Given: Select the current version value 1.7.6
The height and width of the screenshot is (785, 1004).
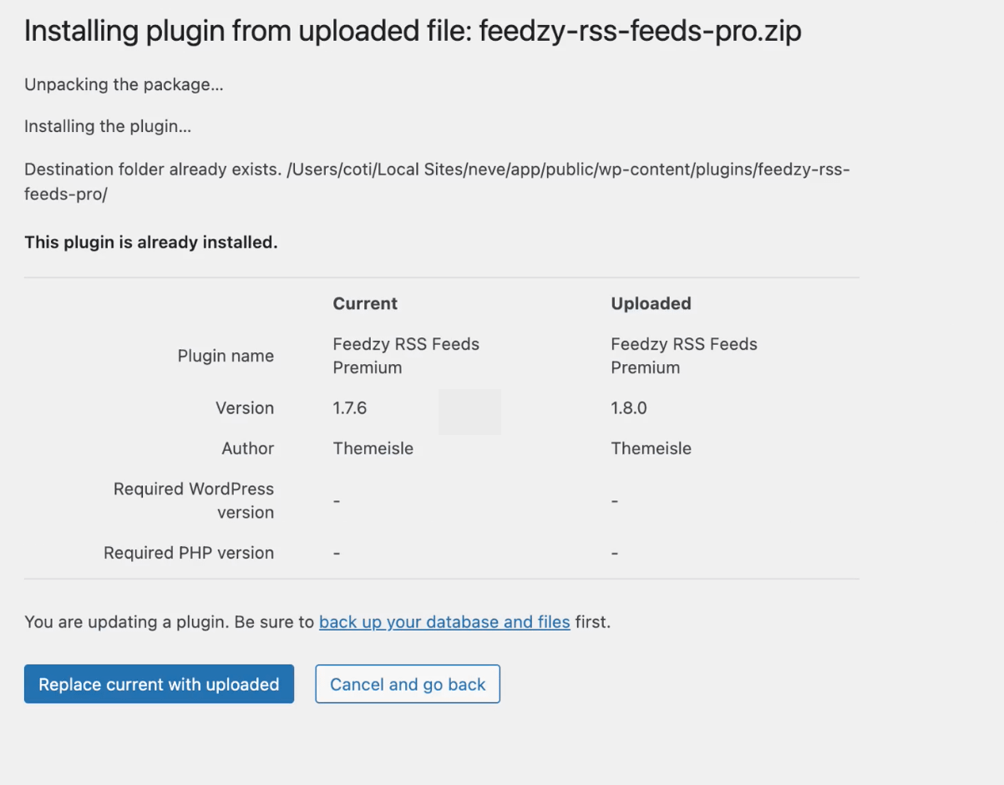Looking at the screenshot, I should pos(350,408).
